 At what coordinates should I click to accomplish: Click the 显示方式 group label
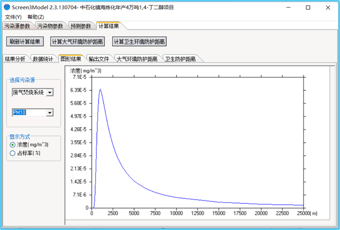coord(20,137)
